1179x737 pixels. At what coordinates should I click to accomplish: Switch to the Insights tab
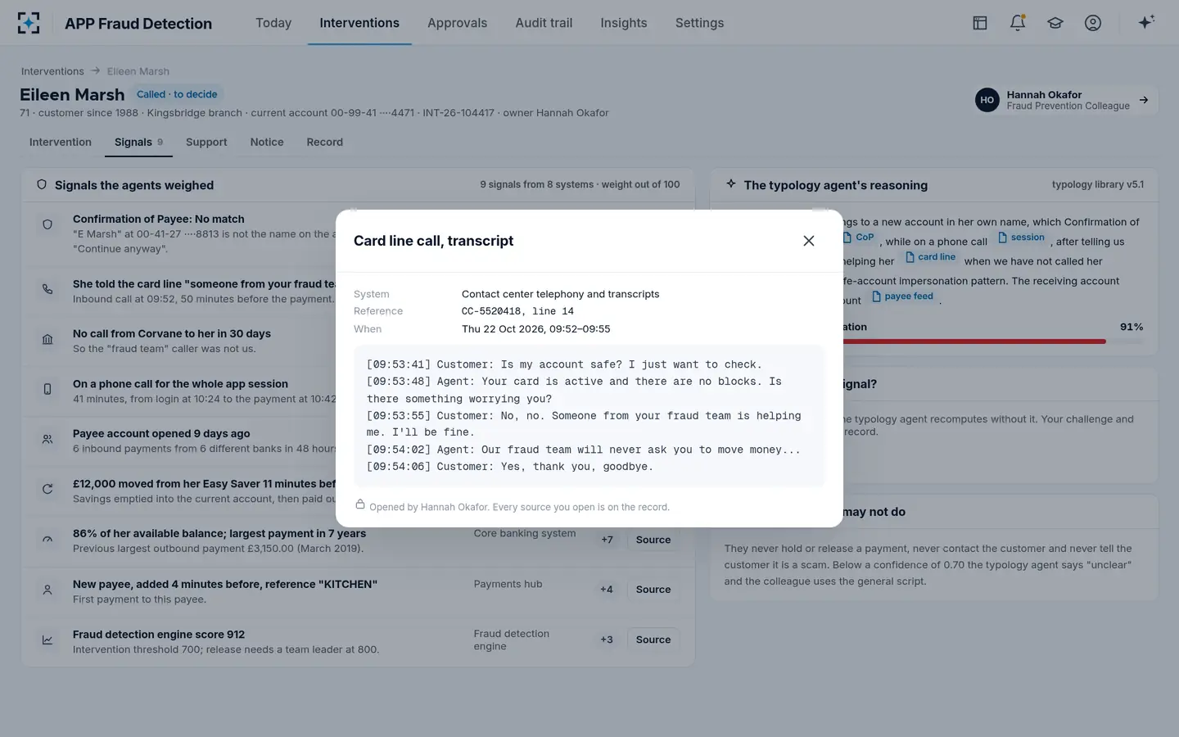tap(624, 23)
